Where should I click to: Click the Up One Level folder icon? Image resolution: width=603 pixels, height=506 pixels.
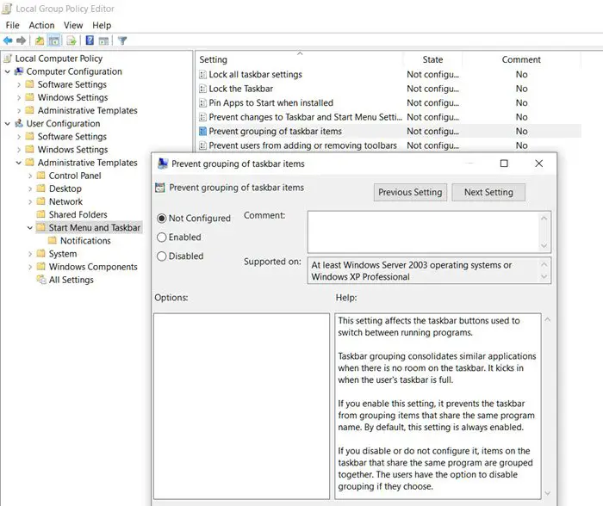click(40, 40)
